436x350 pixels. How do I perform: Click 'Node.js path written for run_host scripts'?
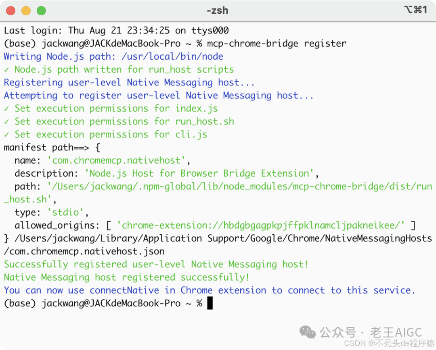pos(124,69)
